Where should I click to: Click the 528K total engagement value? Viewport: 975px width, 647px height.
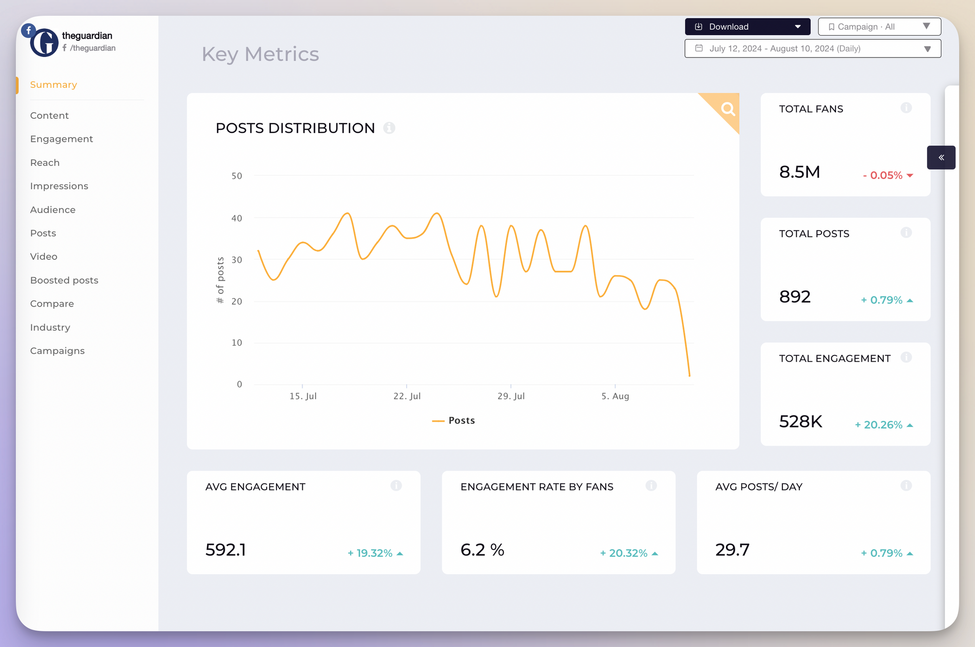tap(800, 421)
